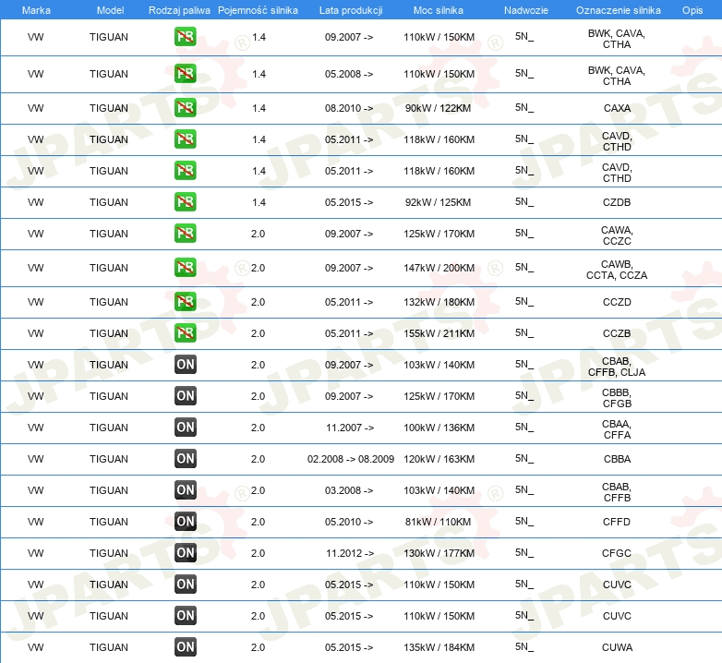The height and width of the screenshot is (663, 722).
Task: Select the petrol icon in the CAXA row
Action: point(185,108)
